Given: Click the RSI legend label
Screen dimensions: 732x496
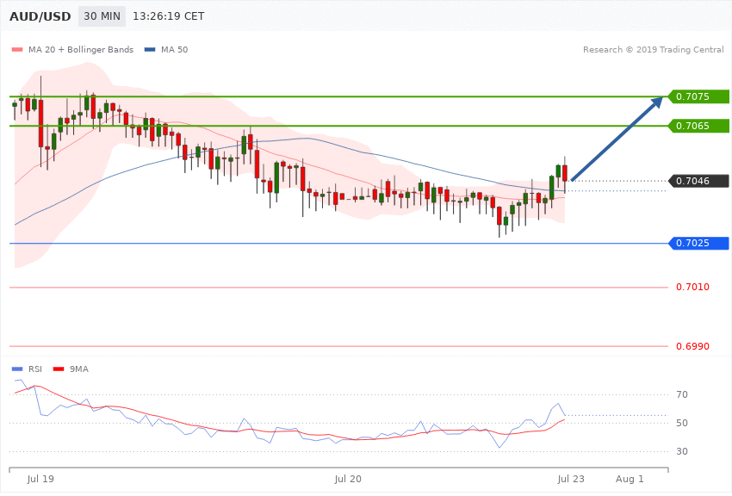Looking at the screenshot, I should click(35, 369).
